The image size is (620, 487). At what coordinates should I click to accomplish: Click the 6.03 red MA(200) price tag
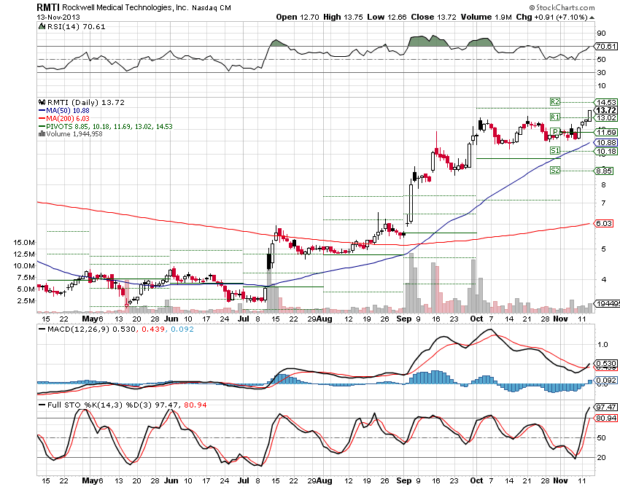[x=604, y=223]
